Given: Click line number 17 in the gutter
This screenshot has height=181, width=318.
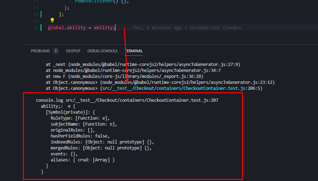Looking at the screenshot, I should 36,8.
